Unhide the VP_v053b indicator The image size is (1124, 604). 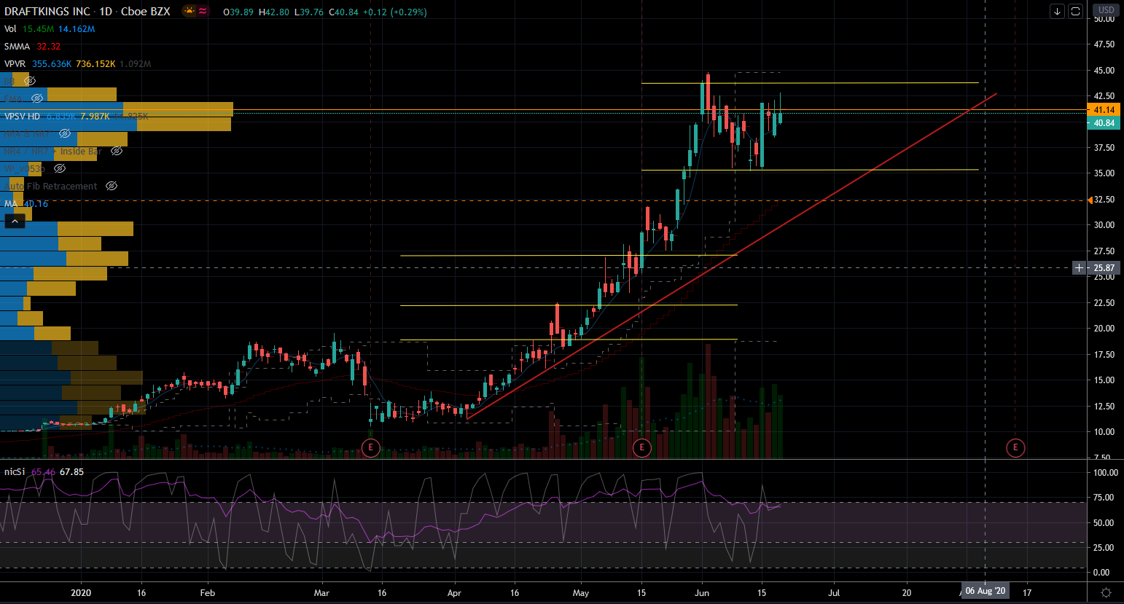coord(60,168)
